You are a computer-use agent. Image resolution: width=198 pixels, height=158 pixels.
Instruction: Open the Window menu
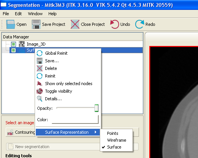tap(35, 14)
